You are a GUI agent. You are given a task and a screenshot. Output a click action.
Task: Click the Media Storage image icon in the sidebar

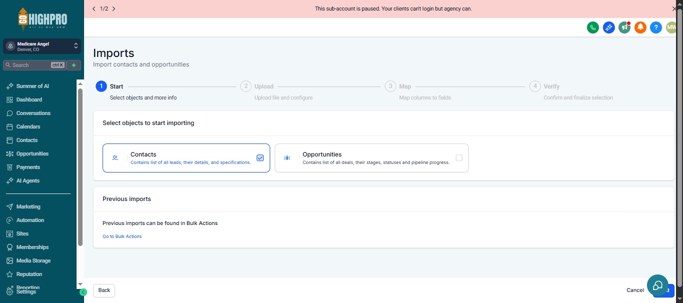[x=10, y=260]
